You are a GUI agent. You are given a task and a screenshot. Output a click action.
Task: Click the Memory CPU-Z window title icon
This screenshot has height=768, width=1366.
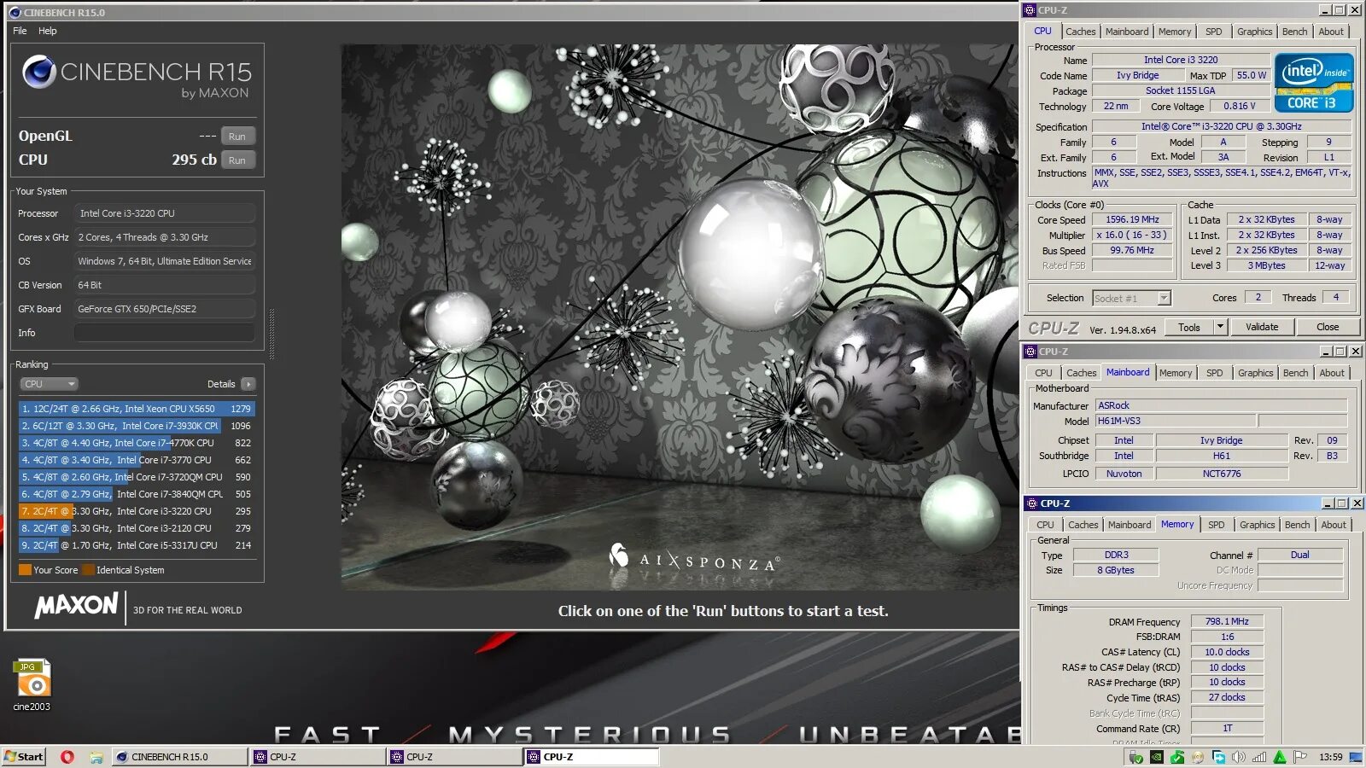tap(1032, 503)
